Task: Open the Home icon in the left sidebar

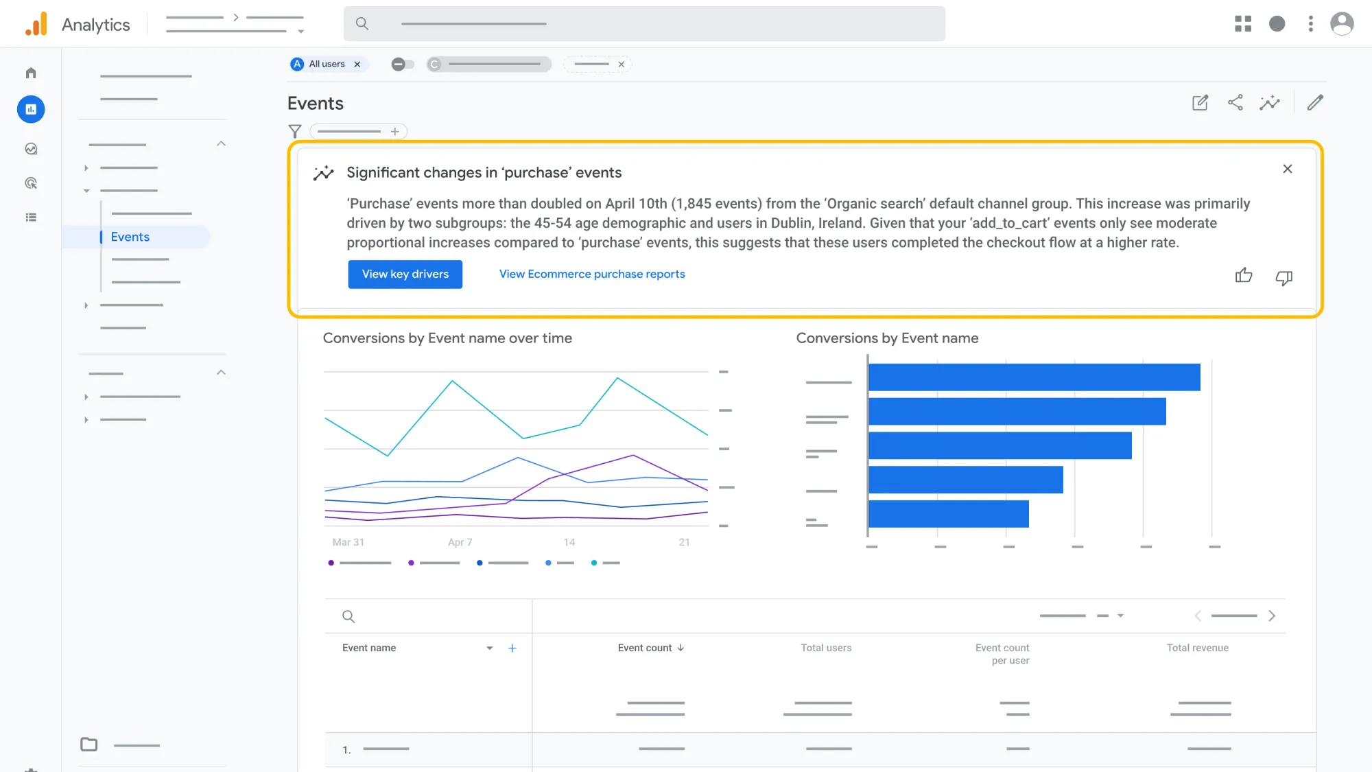Action: click(31, 72)
